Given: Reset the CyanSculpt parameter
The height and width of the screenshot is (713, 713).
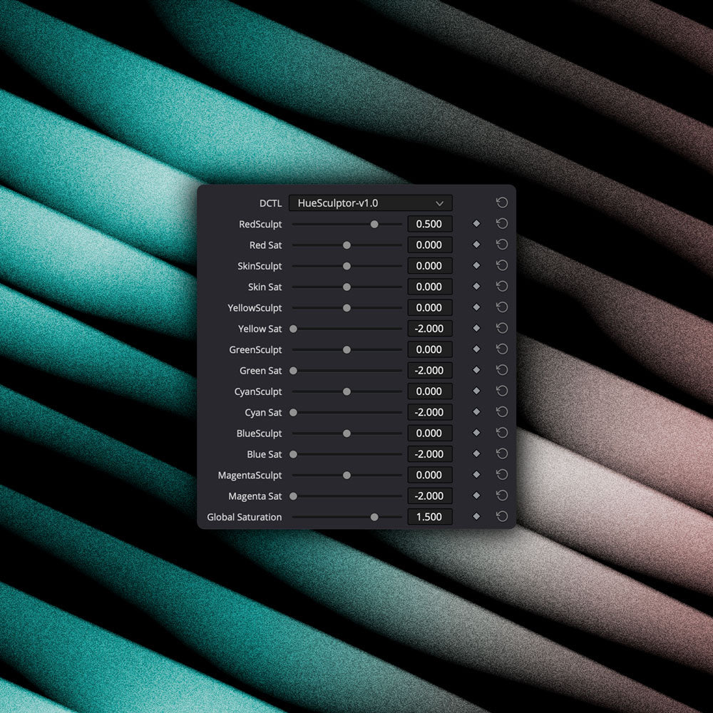Looking at the screenshot, I should pos(501,391).
